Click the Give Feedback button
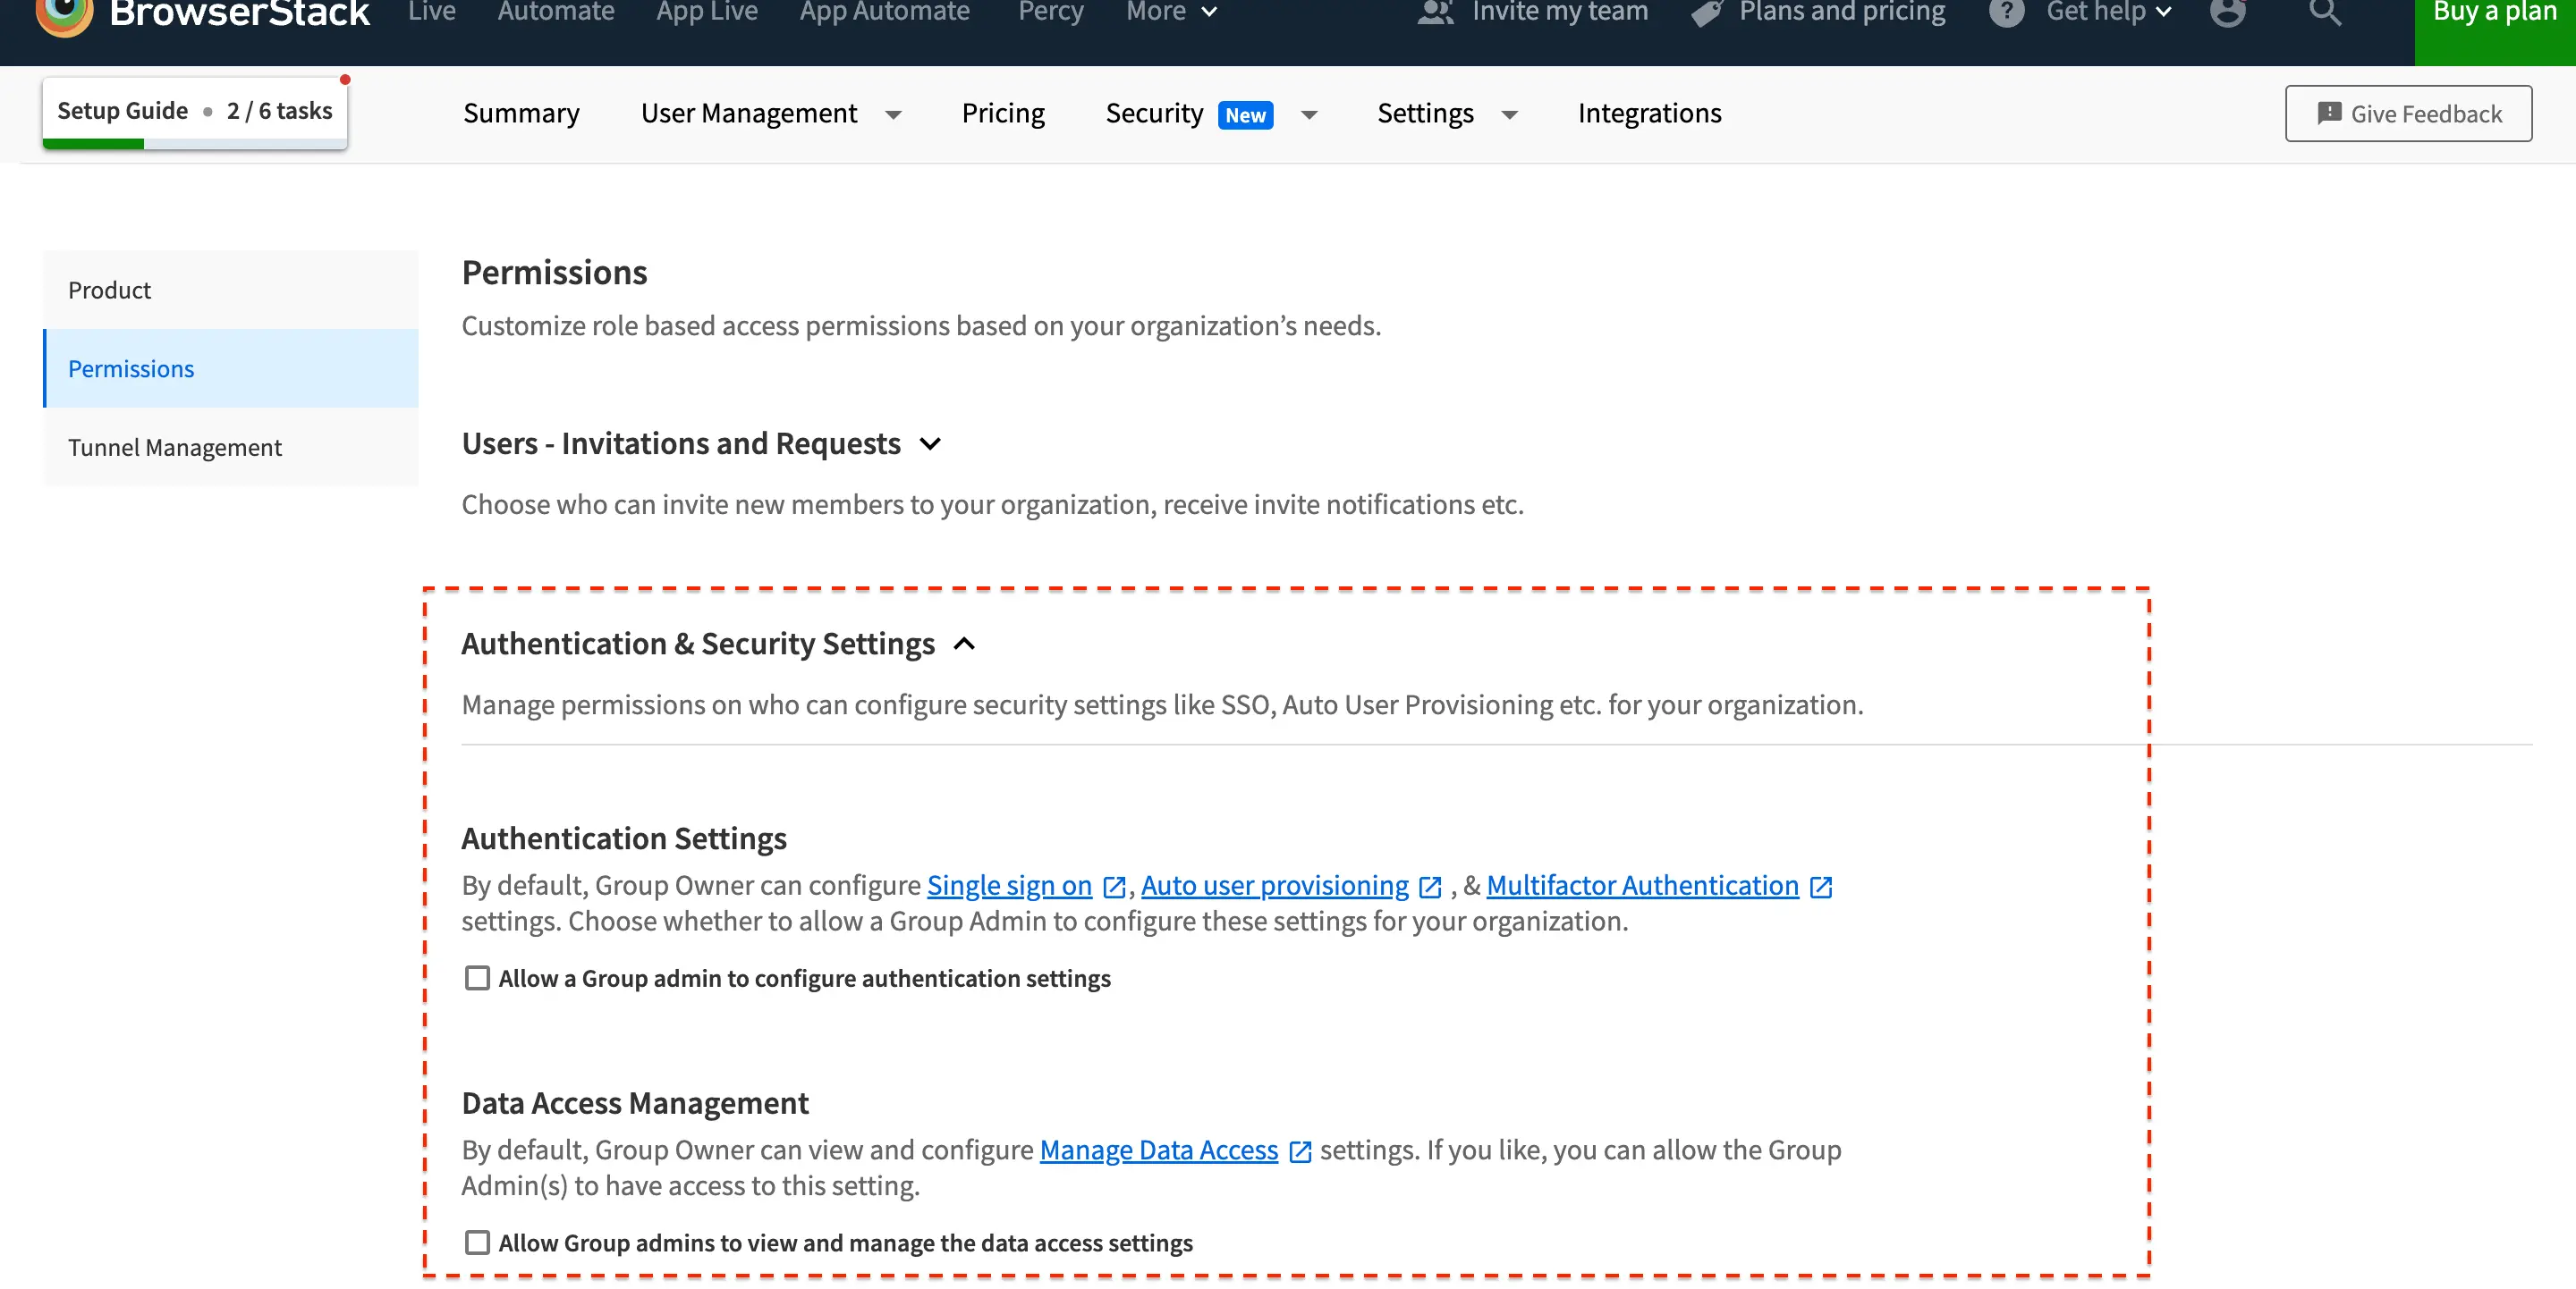The image size is (2576, 1289). coord(2408,114)
